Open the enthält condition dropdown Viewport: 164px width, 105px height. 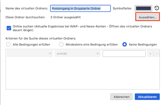pos(77,54)
